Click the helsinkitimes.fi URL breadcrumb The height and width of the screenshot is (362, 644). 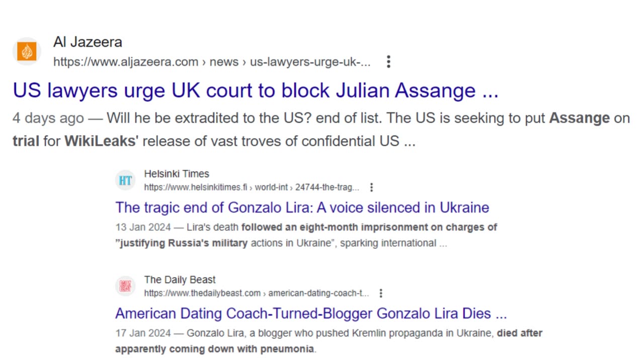(252, 187)
